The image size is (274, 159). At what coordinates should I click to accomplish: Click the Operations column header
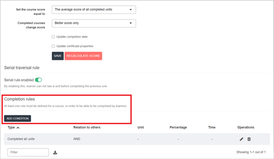246,128
